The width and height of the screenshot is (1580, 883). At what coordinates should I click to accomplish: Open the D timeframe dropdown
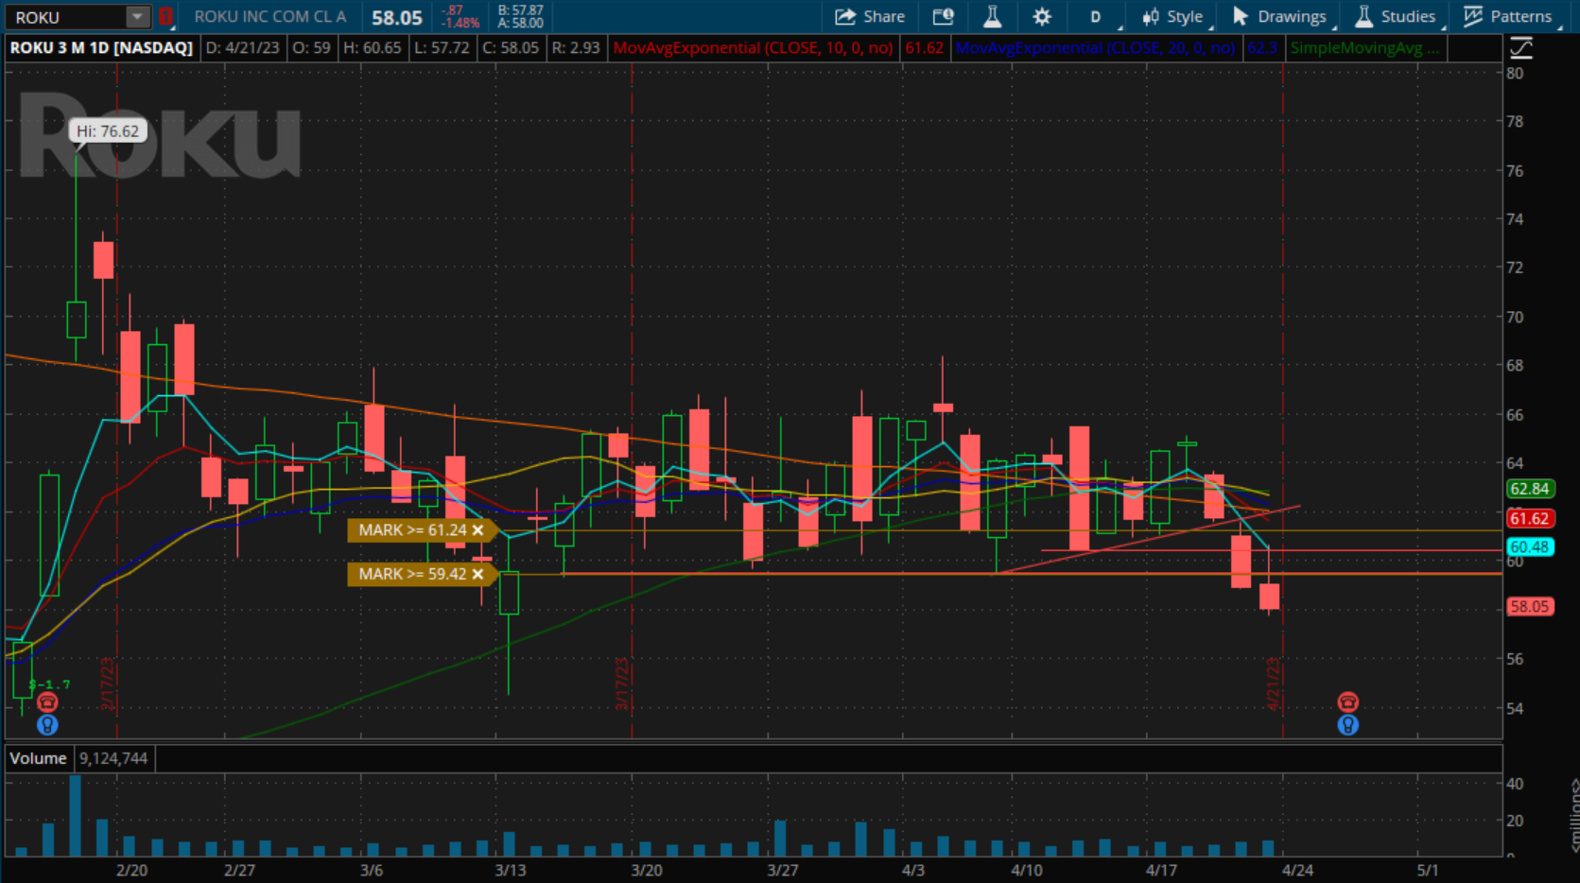pos(1098,17)
